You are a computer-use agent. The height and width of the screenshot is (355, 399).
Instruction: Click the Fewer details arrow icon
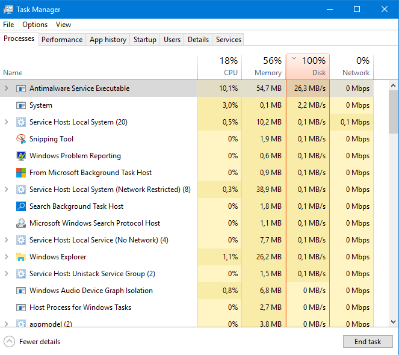(x=10, y=342)
